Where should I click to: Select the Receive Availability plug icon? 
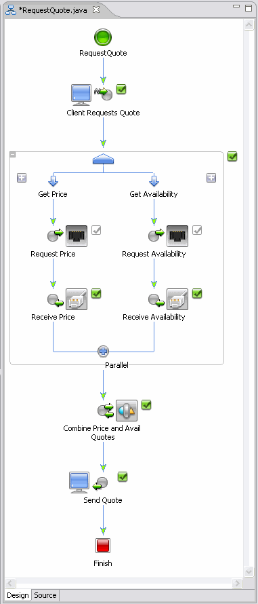tap(177, 299)
